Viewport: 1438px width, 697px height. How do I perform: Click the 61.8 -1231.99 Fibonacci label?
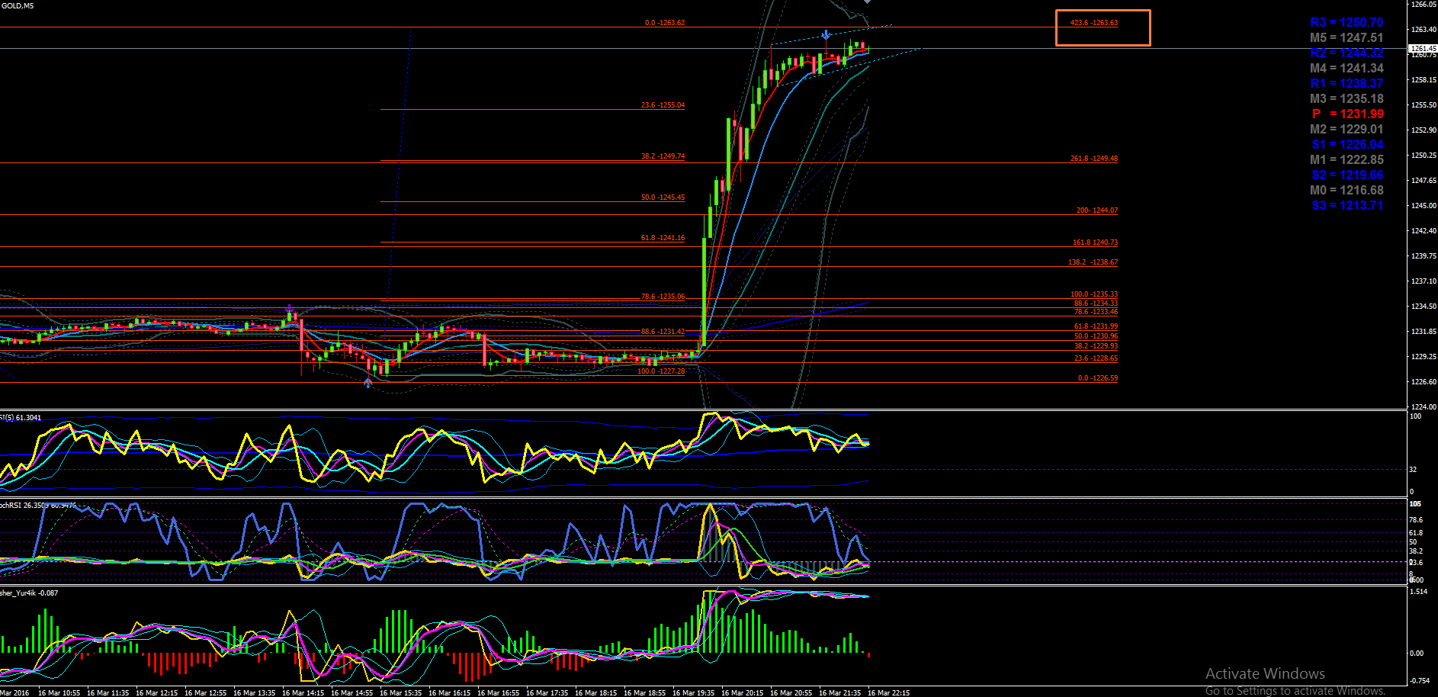[x=1096, y=326]
